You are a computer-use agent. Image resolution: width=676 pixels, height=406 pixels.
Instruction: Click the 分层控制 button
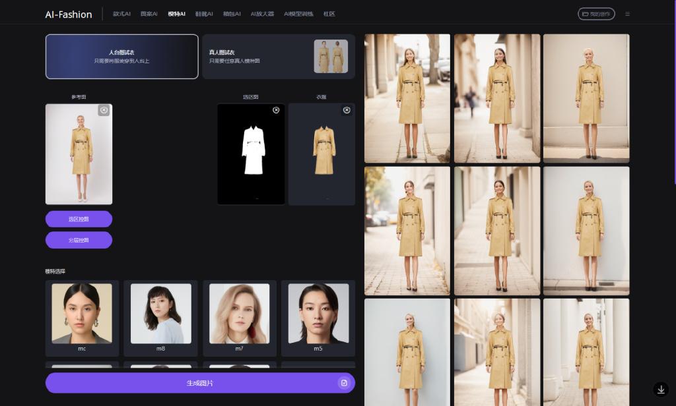pos(78,240)
